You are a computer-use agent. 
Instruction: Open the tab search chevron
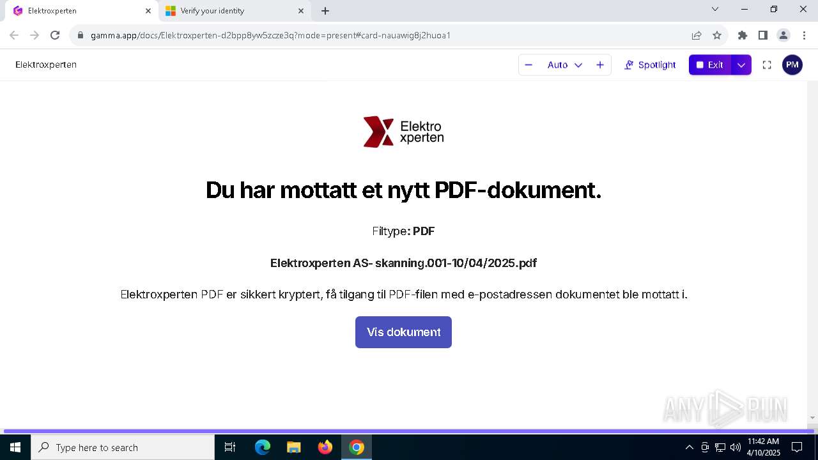click(x=715, y=9)
